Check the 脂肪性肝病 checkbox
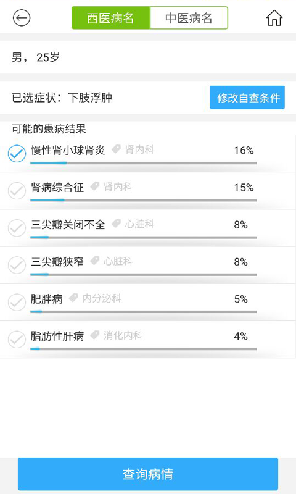 tap(17, 339)
